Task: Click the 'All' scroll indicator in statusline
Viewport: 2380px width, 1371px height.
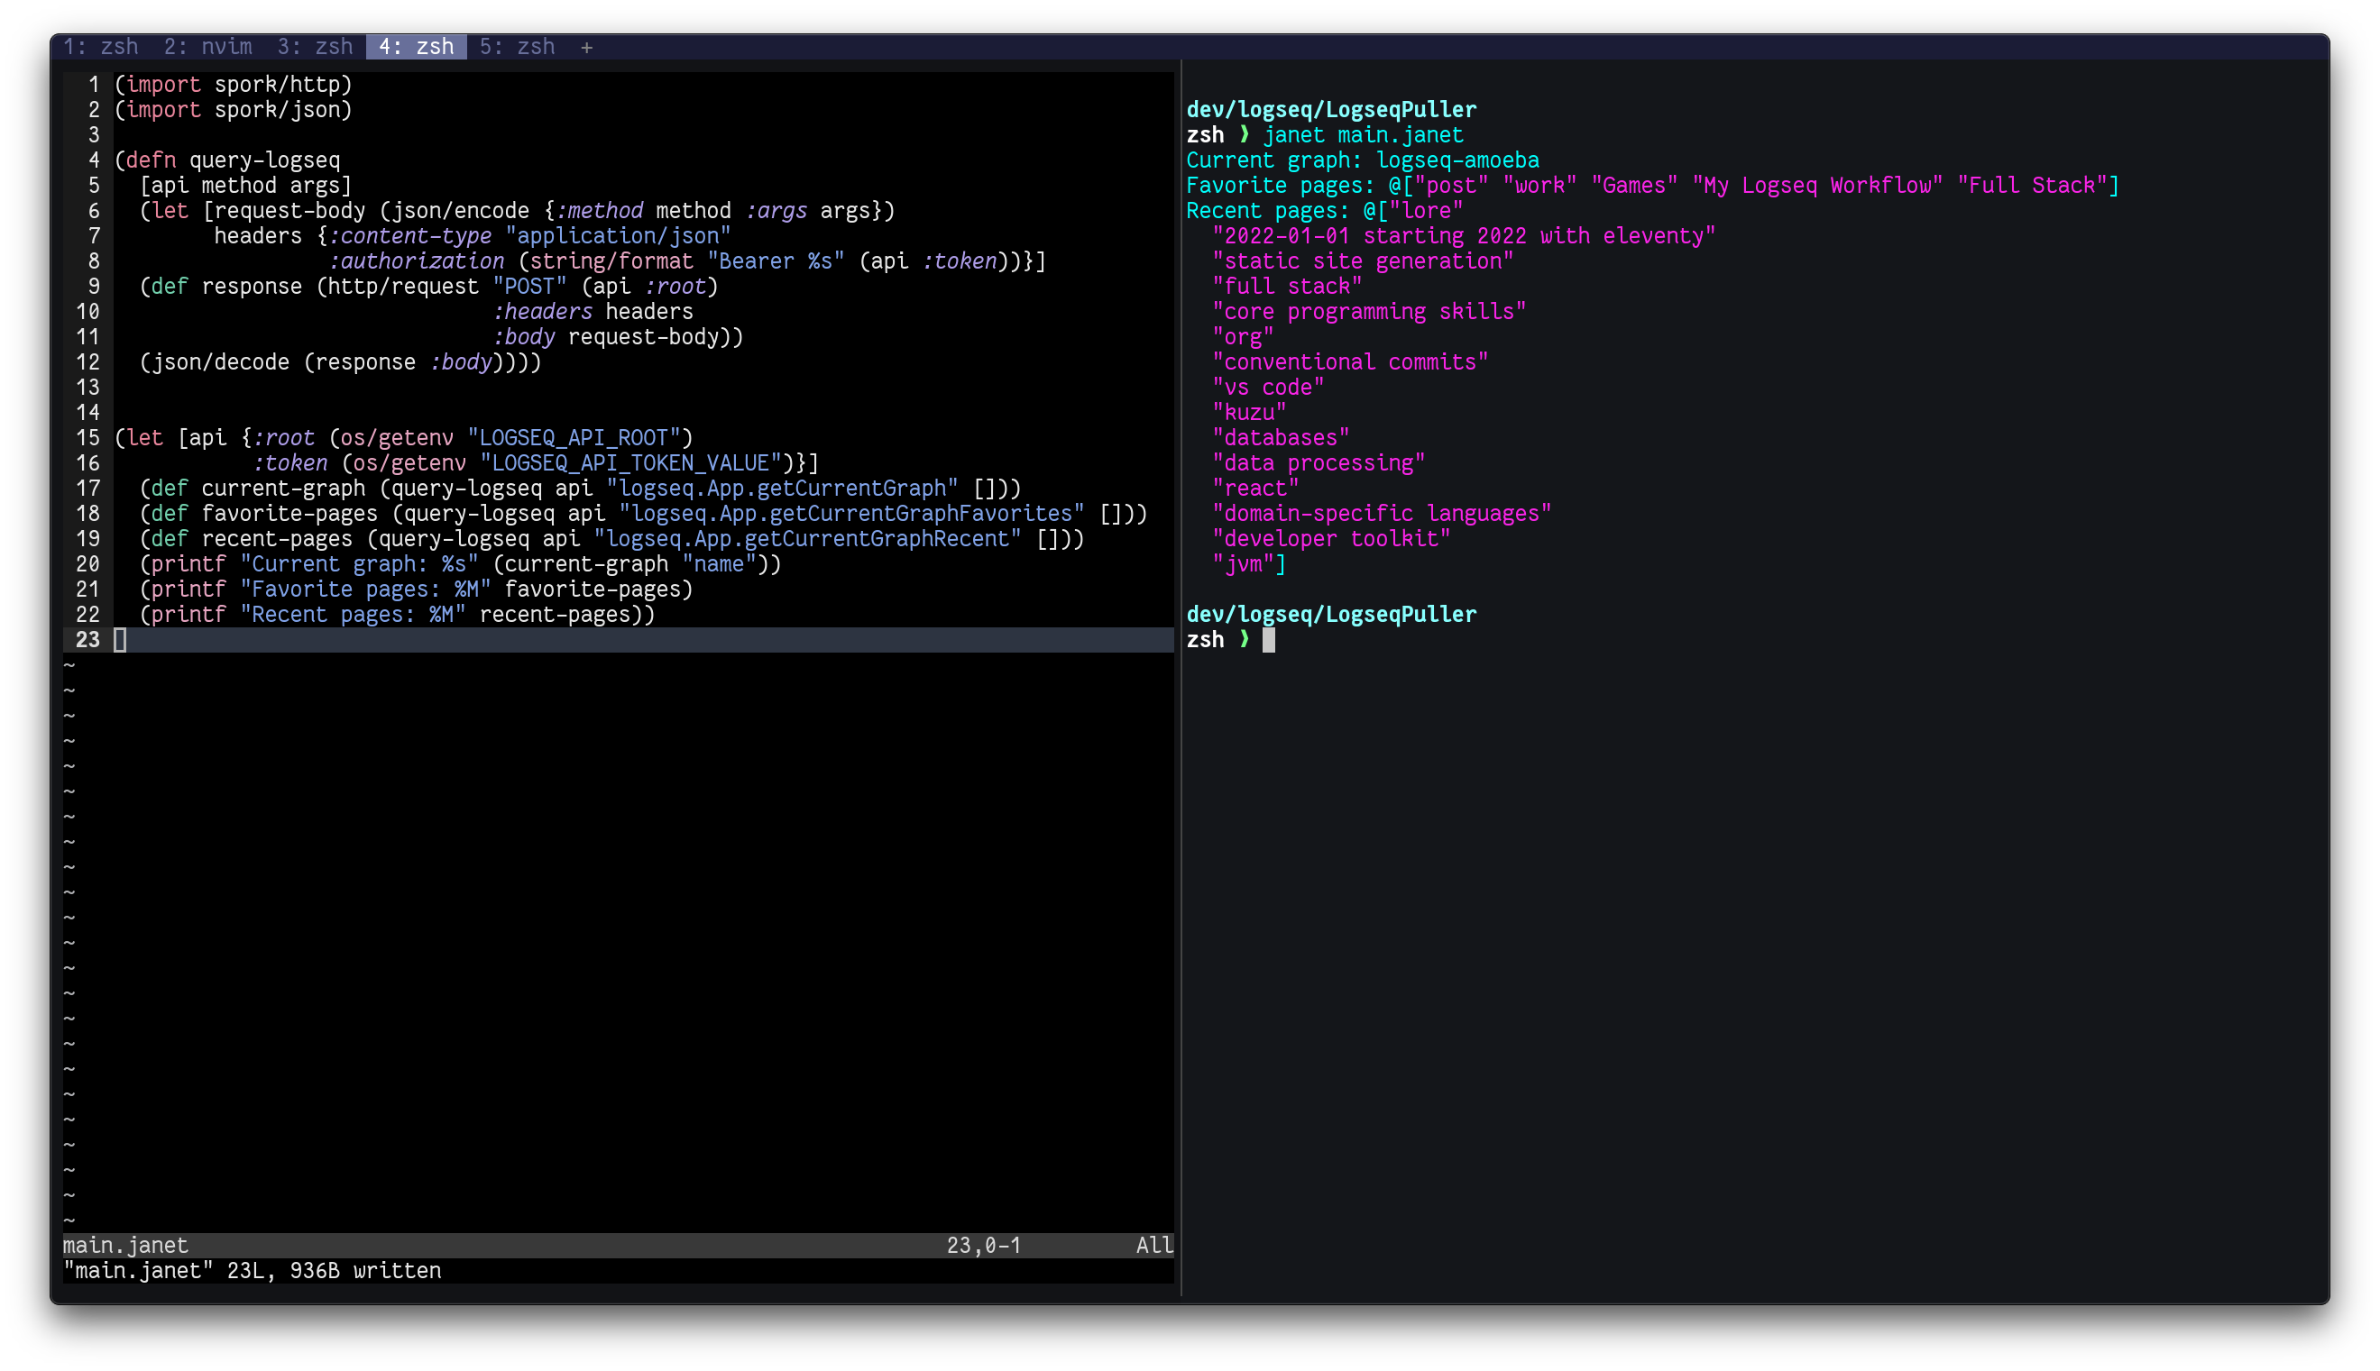Action: [1153, 1246]
